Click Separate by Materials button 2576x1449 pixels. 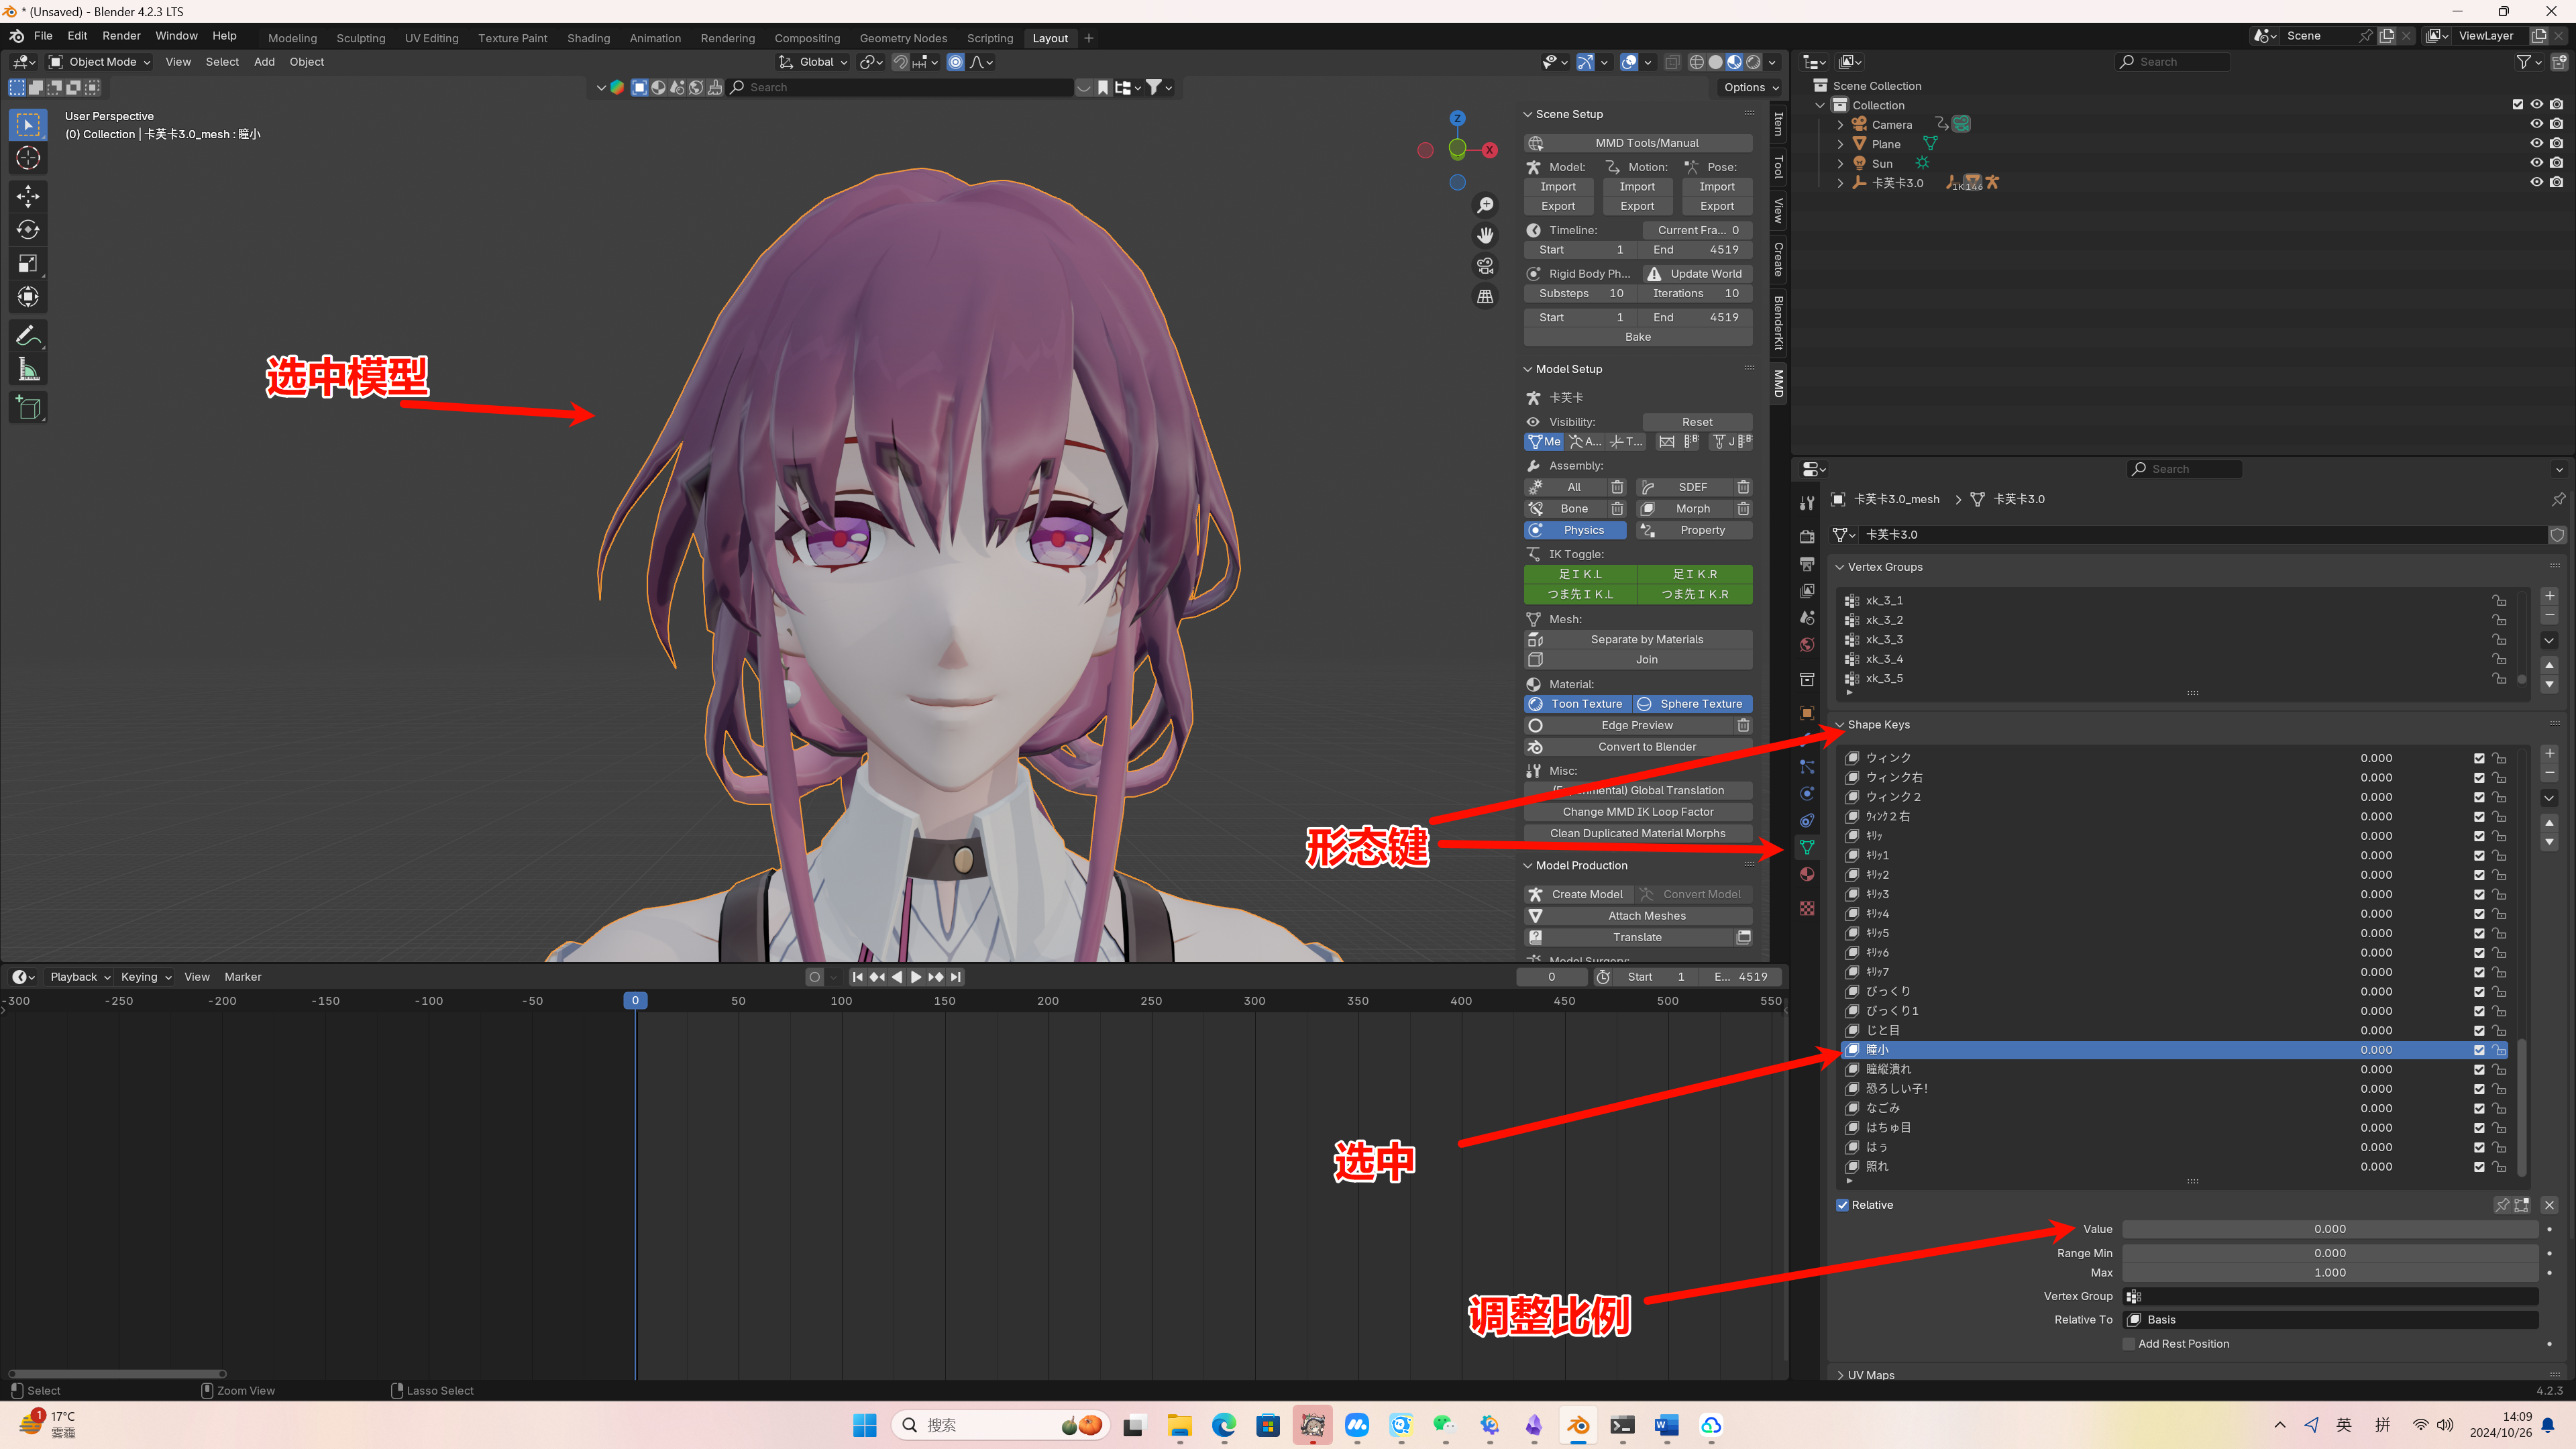coord(1638,640)
